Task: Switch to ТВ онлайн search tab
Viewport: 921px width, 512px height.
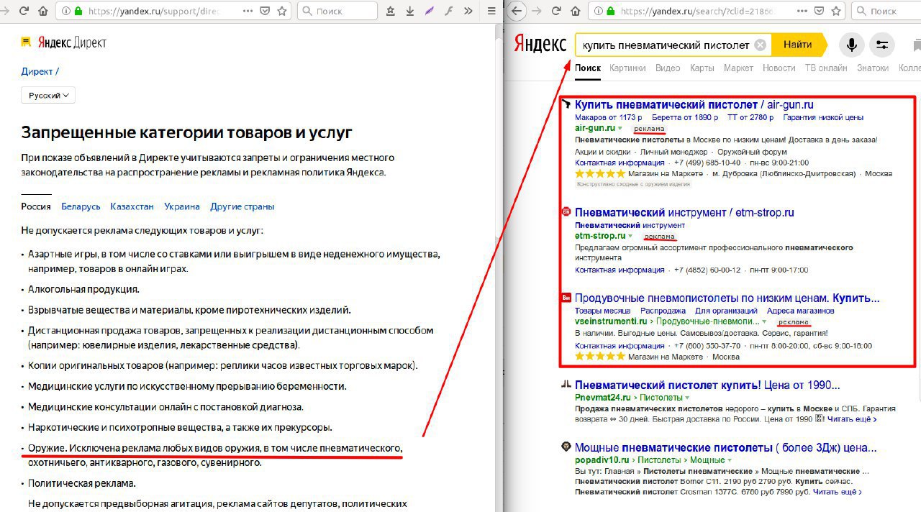Action: [826, 68]
